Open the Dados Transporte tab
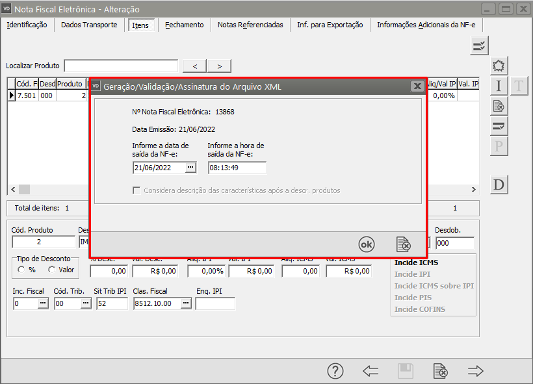Viewport: 533px width, 384px height. (x=89, y=25)
